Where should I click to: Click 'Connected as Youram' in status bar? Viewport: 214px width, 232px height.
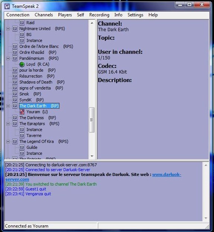[x=27, y=226]
